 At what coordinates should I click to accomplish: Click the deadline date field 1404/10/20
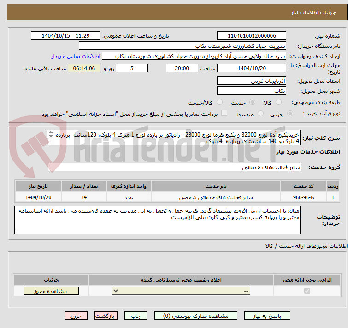(252, 68)
